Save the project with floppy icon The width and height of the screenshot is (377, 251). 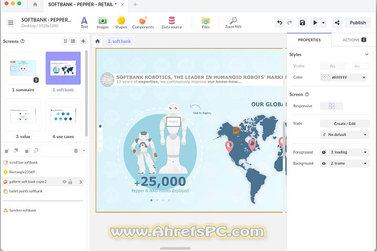(x=303, y=22)
